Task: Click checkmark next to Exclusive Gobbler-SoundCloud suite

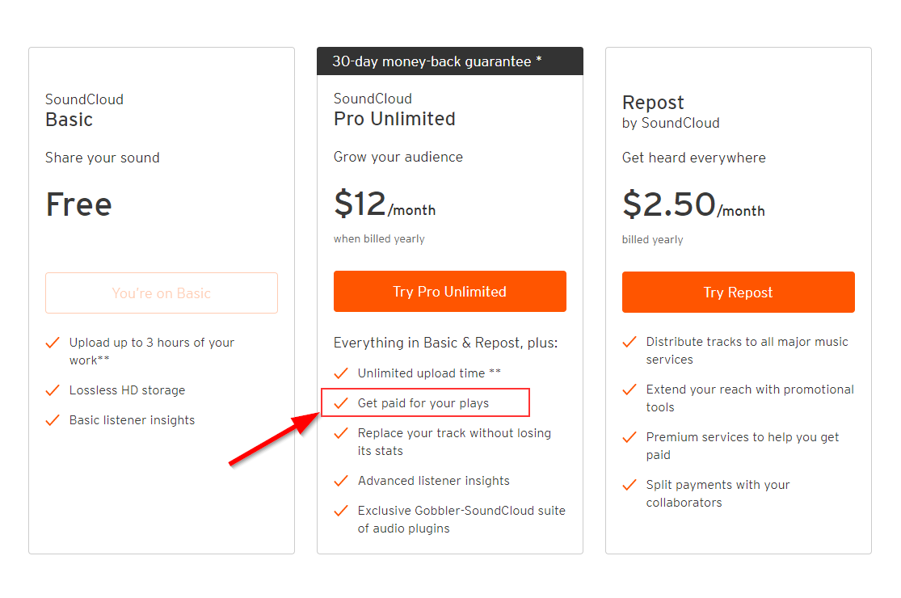Action: pyautogui.click(x=341, y=511)
